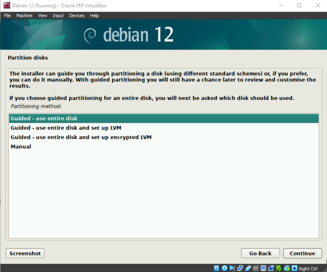The width and height of the screenshot is (327, 272).
Task: Select "Guided - use entire disk" option
Action: pyautogui.click(x=44, y=119)
